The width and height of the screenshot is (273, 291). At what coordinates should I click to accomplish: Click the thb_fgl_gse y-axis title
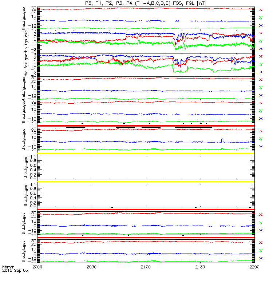click(x=26, y=168)
